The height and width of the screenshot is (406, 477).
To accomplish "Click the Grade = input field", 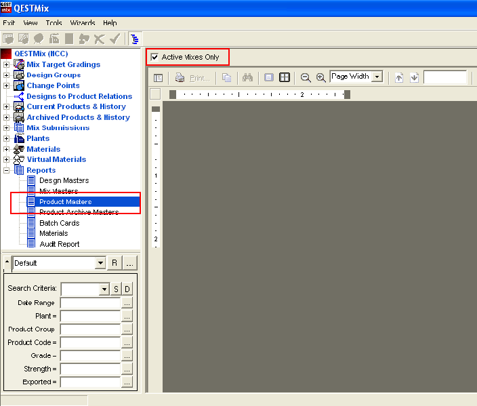I will [x=90, y=356].
